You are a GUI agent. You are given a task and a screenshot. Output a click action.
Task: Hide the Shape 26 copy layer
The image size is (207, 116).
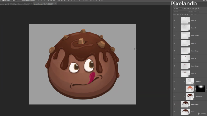[x=174, y=51]
